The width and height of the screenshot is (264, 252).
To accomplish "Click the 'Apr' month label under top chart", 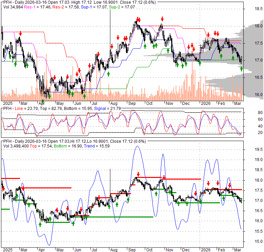I will tap(42, 103).
